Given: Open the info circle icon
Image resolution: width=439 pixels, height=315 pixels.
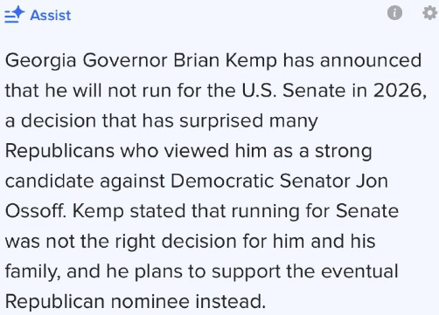Looking at the screenshot, I should (x=394, y=13).
